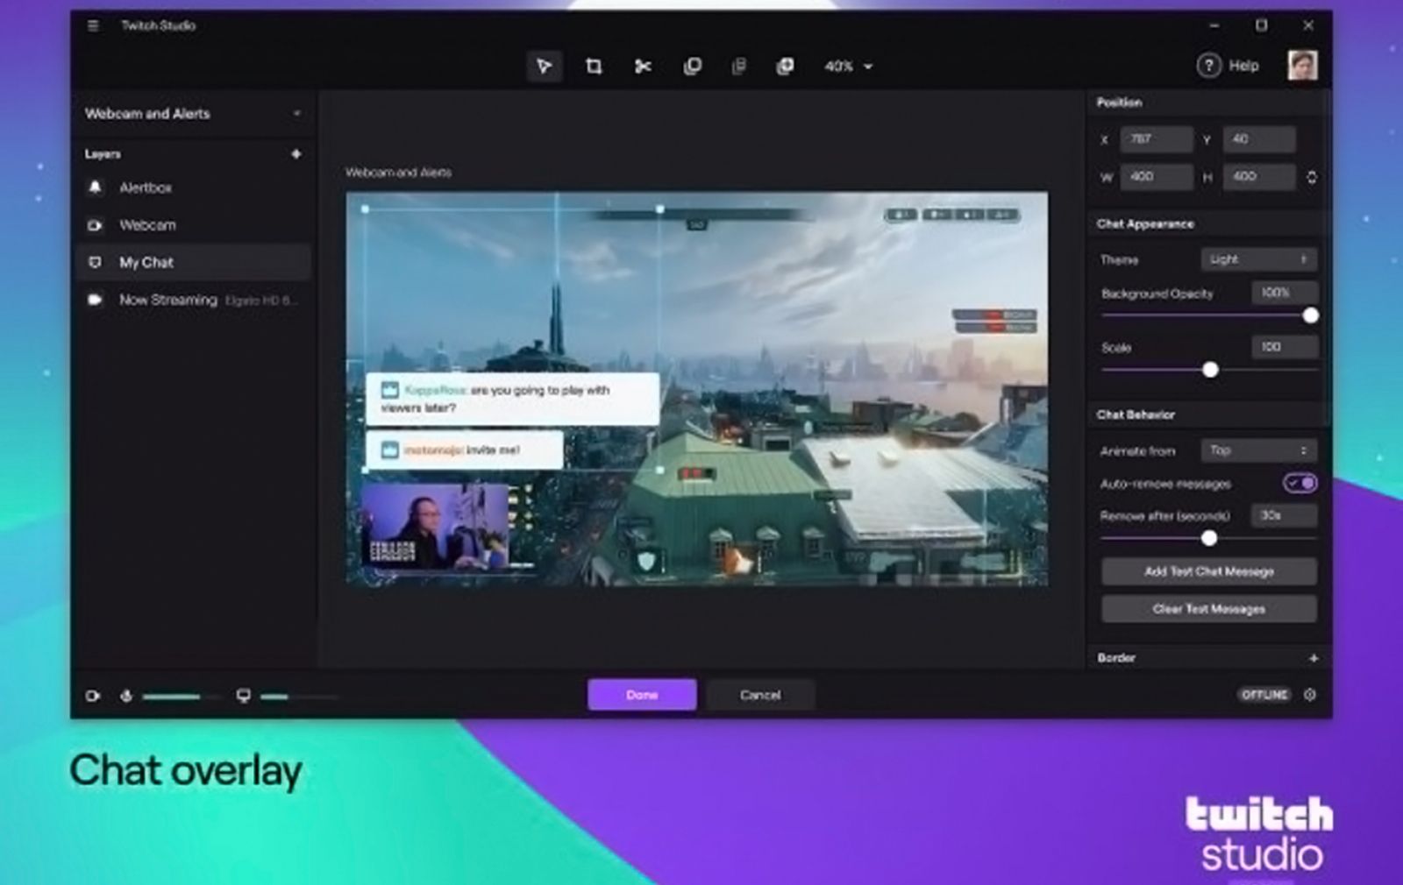
Task: Select the pointer arrow tool
Action: 544,67
